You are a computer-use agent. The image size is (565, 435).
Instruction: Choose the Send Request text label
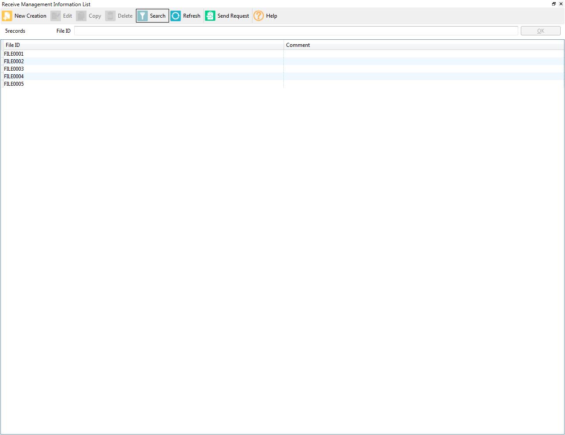(x=233, y=16)
